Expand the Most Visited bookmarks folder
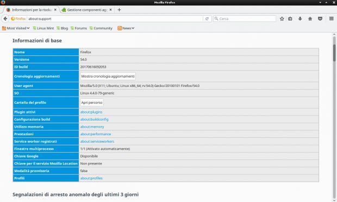 pyautogui.click(x=16, y=28)
